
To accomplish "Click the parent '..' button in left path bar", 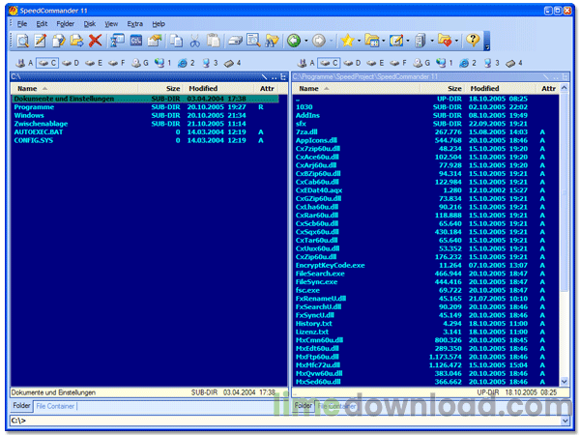I will coord(275,76).
